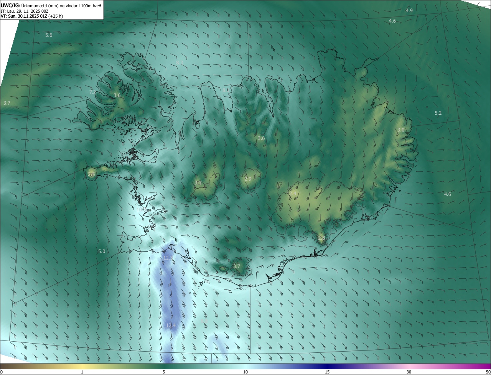This screenshot has width=491, height=375.
Task: Click the 4.9 precipitation value
Action: click(409, 10)
